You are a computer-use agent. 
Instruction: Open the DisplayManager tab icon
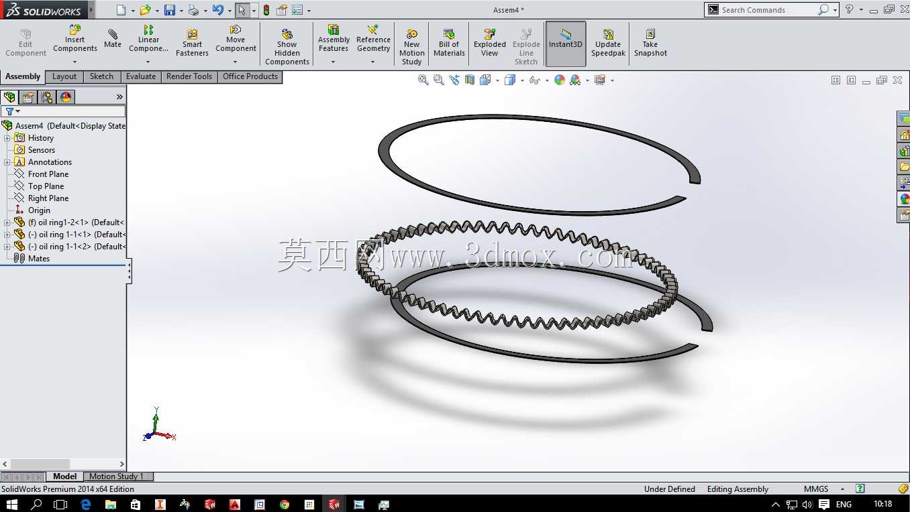tap(66, 97)
